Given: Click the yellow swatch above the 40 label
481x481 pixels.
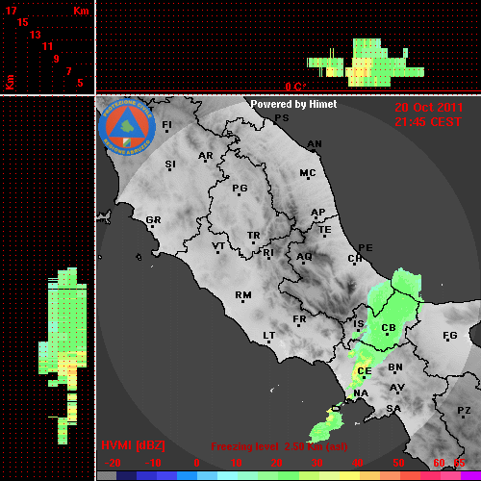Looking at the screenshot, I should pos(349,475).
